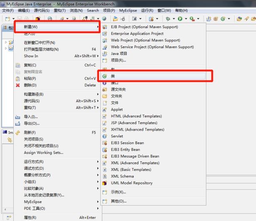The height and width of the screenshot is (221, 256).
Task: Select 类 in the New submenu
Action: tap(153, 76)
